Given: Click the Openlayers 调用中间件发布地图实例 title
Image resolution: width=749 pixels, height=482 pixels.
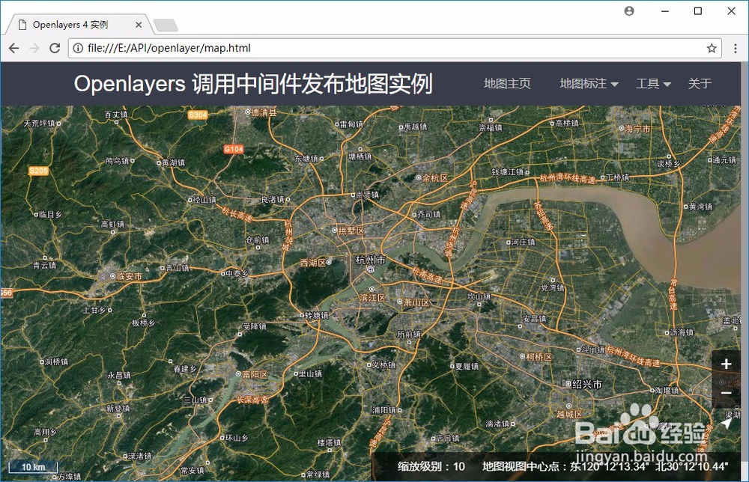Looking at the screenshot, I should [255, 84].
